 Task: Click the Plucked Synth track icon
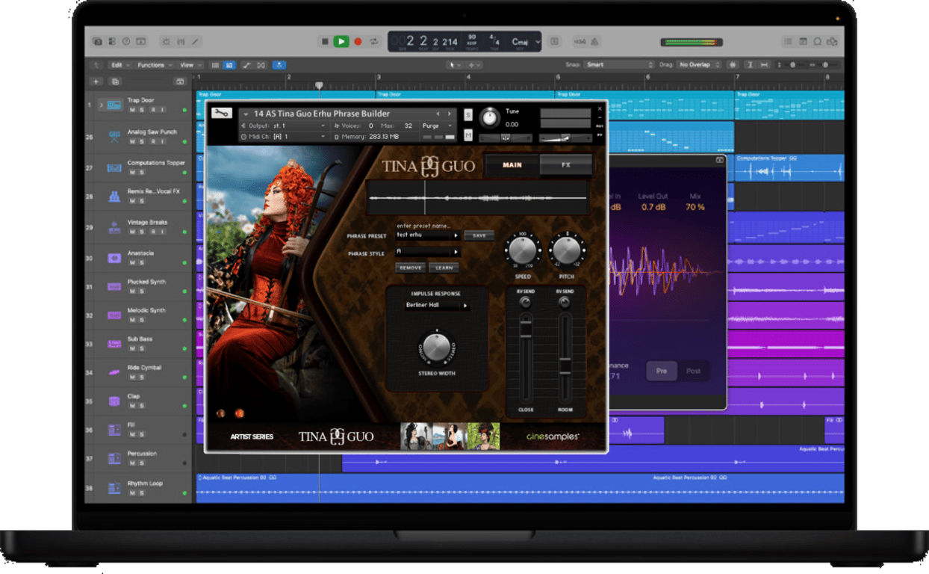(x=114, y=286)
